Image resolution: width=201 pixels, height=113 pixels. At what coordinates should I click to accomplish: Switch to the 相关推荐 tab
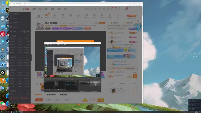[x=63, y=95]
